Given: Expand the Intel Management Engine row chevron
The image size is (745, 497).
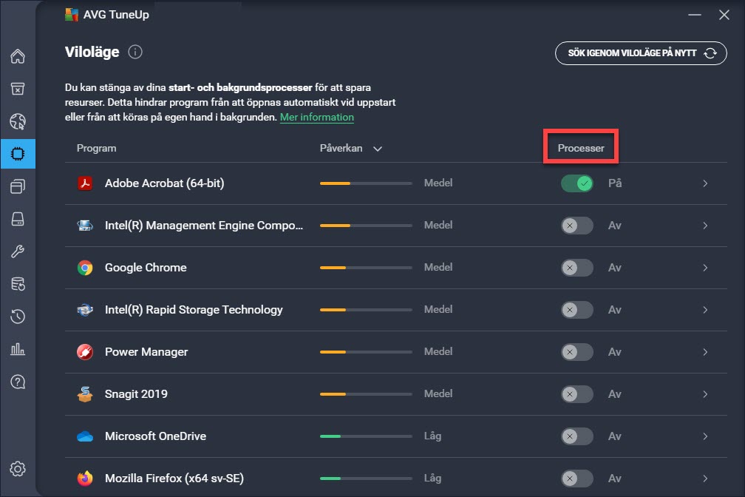Looking at the screenshot, I should (705, 226).
